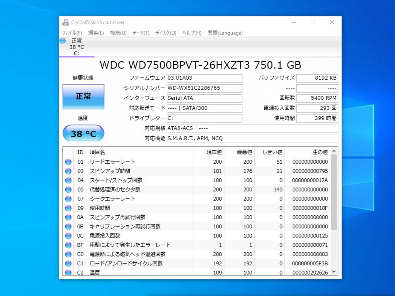
Task: Click raw value 000000005F3B
Action: [x=310, y=264]
